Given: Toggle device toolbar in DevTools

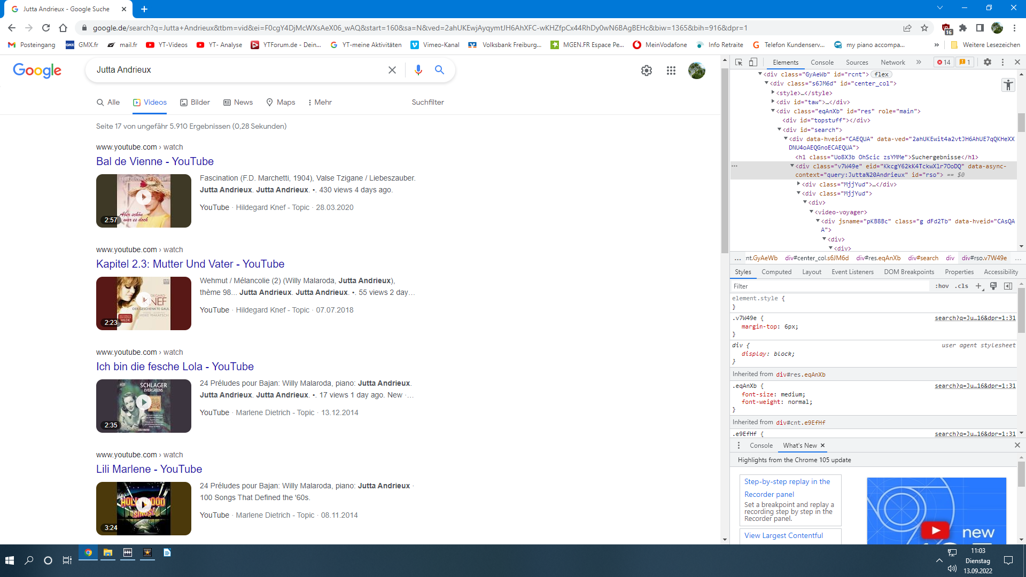Looking at the screenshot, I should (753, 62).
